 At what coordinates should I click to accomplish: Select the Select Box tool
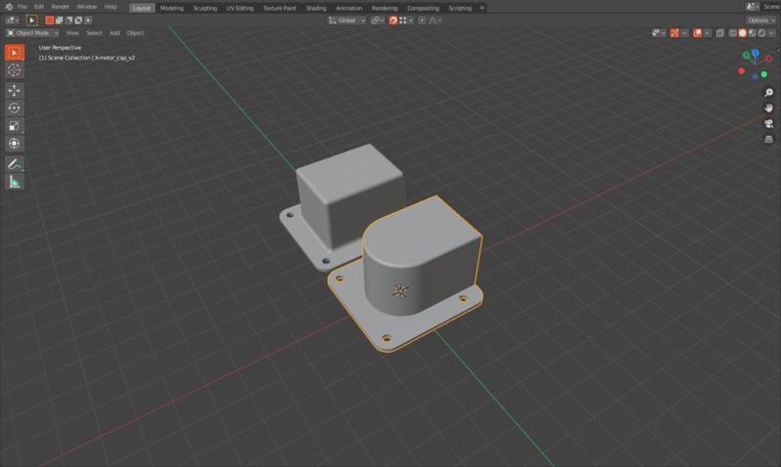(15, 53)
